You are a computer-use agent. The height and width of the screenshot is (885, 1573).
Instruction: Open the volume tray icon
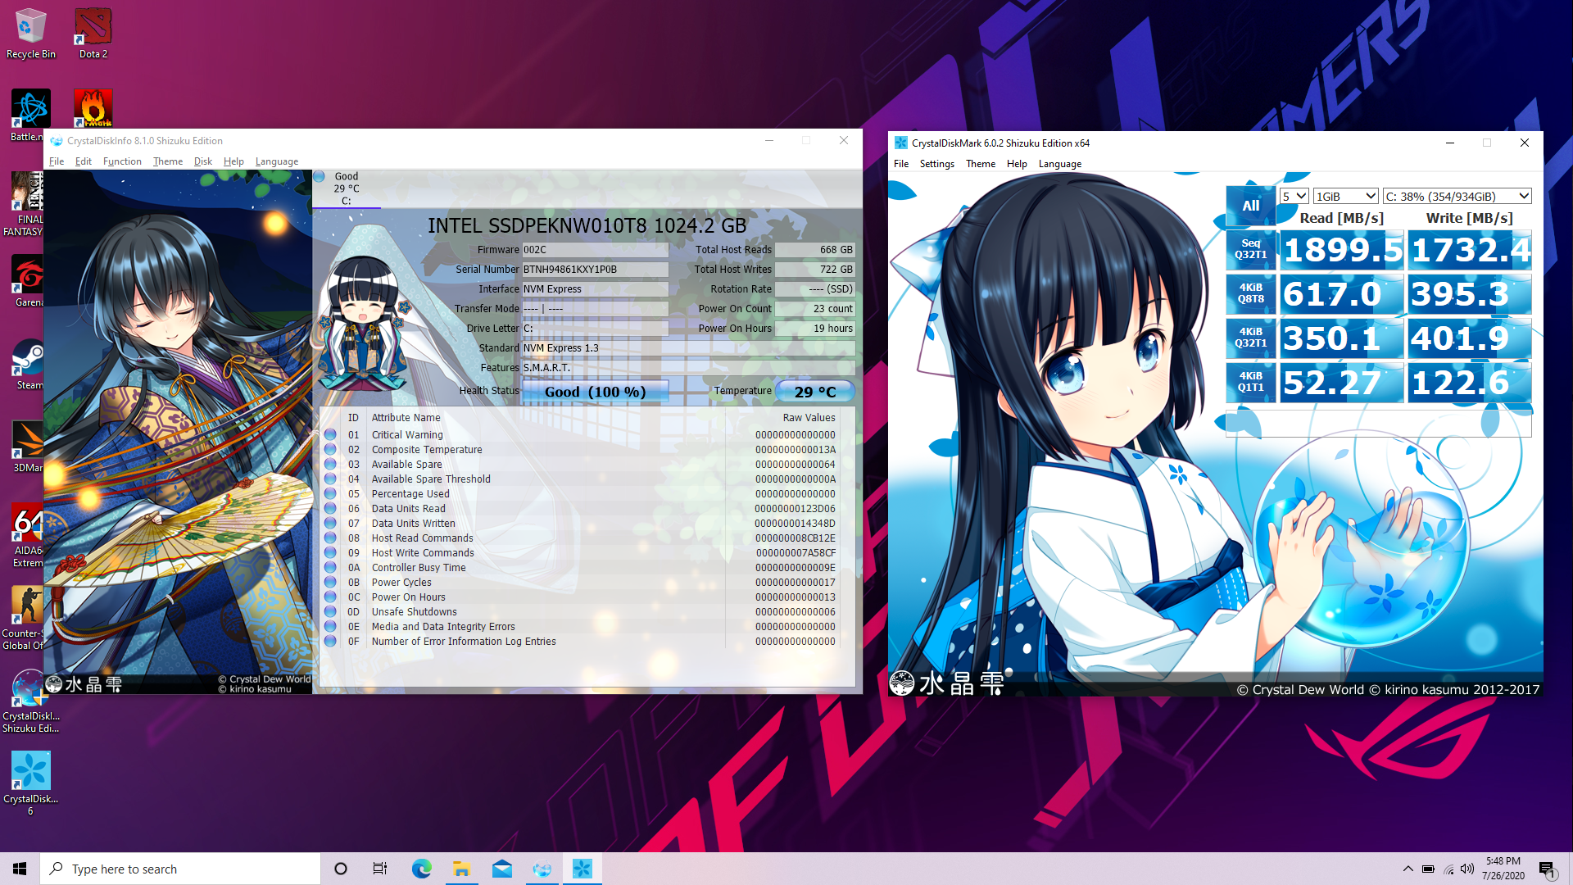pos(1467,869)
